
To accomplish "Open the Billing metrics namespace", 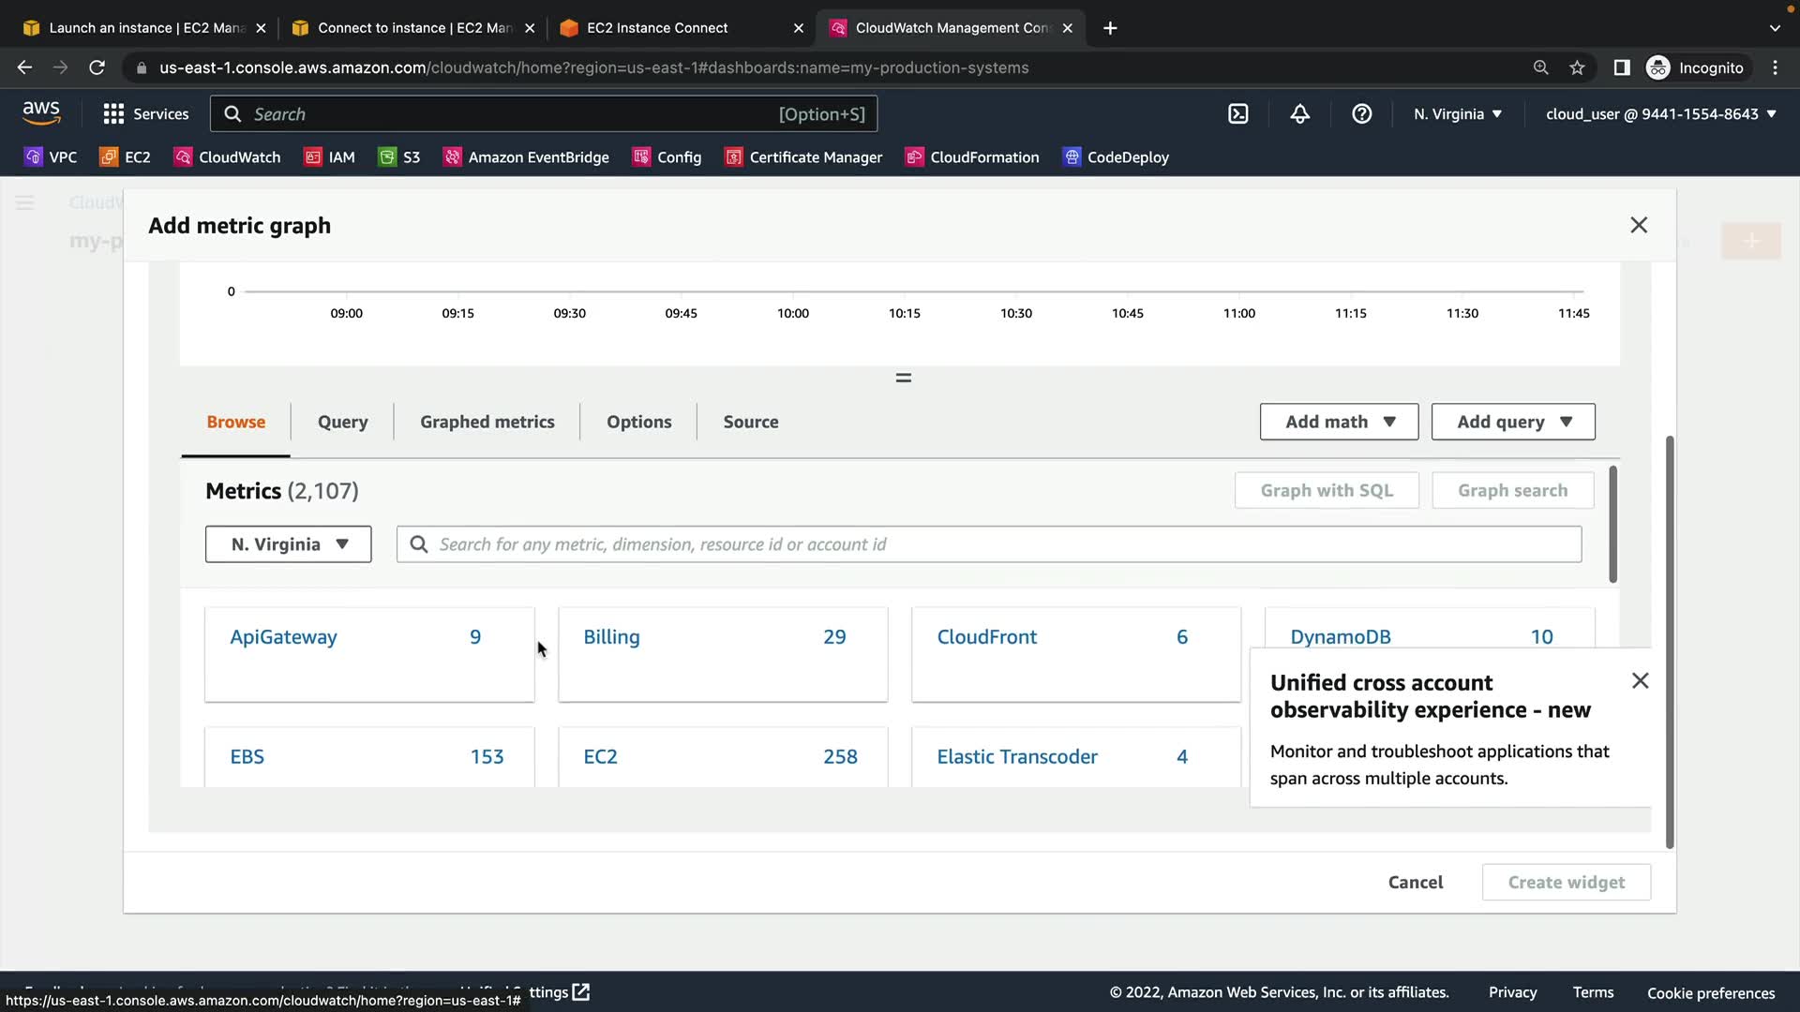I will 611,637.
